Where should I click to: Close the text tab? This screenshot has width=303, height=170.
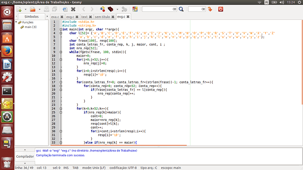pos(90,17)
